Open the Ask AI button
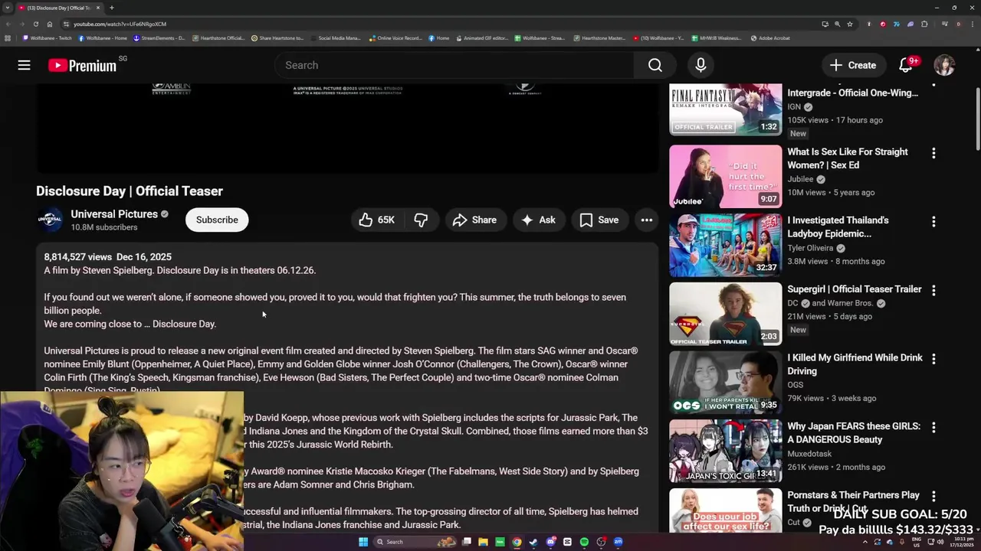 tap(539, 220)
